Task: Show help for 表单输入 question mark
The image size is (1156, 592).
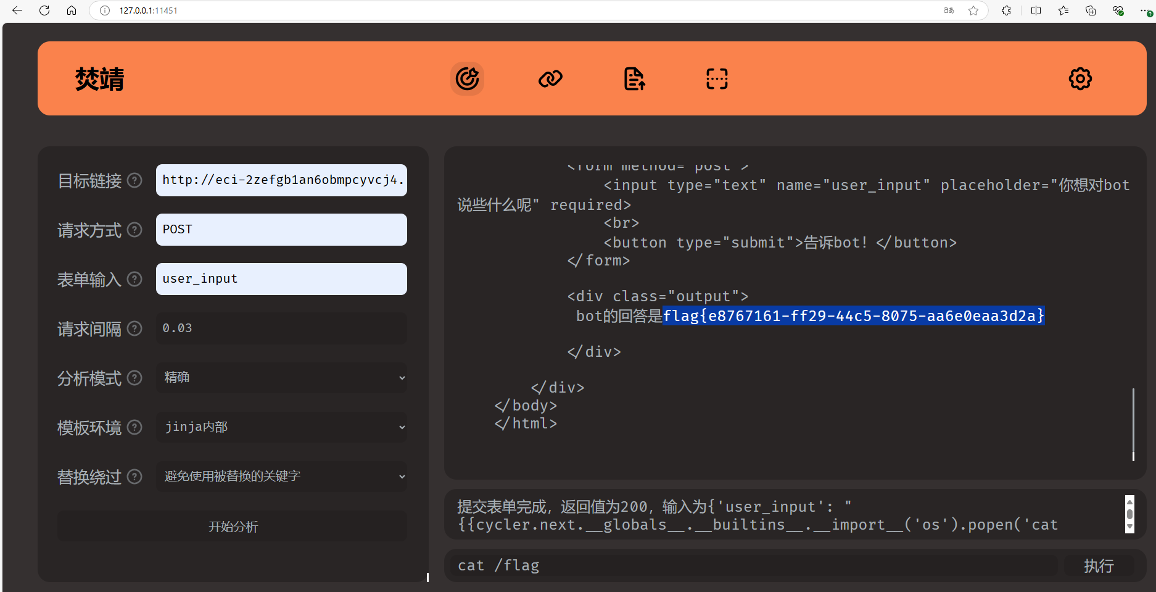Action: (134, 279)
